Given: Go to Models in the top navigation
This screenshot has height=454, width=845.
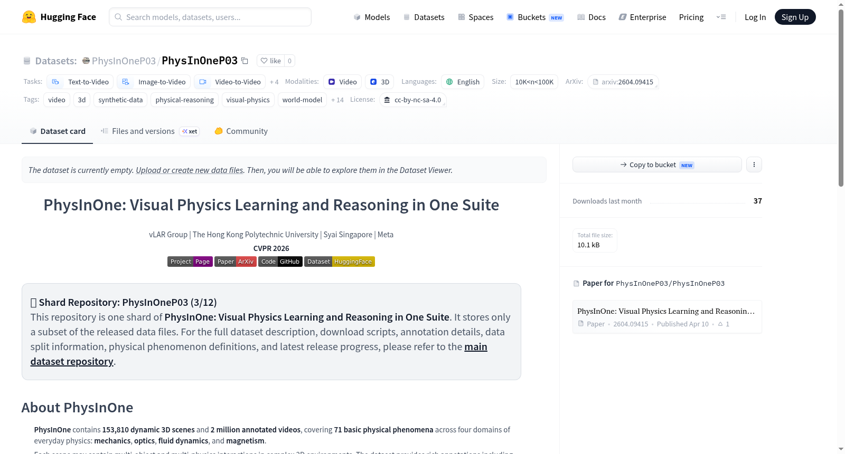Looking at the screenshot, I should coord(372,17).
